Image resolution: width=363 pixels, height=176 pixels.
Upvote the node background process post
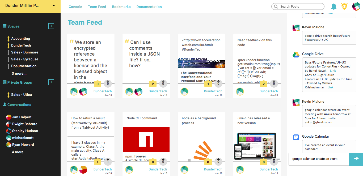(x=218, y=162)
